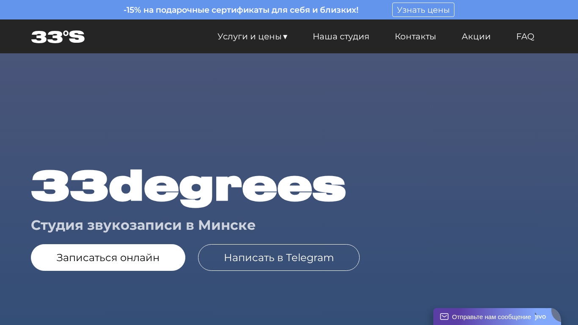Open the Контакты menu item
This screenshot has height=325, width=578.
(415, 36)
